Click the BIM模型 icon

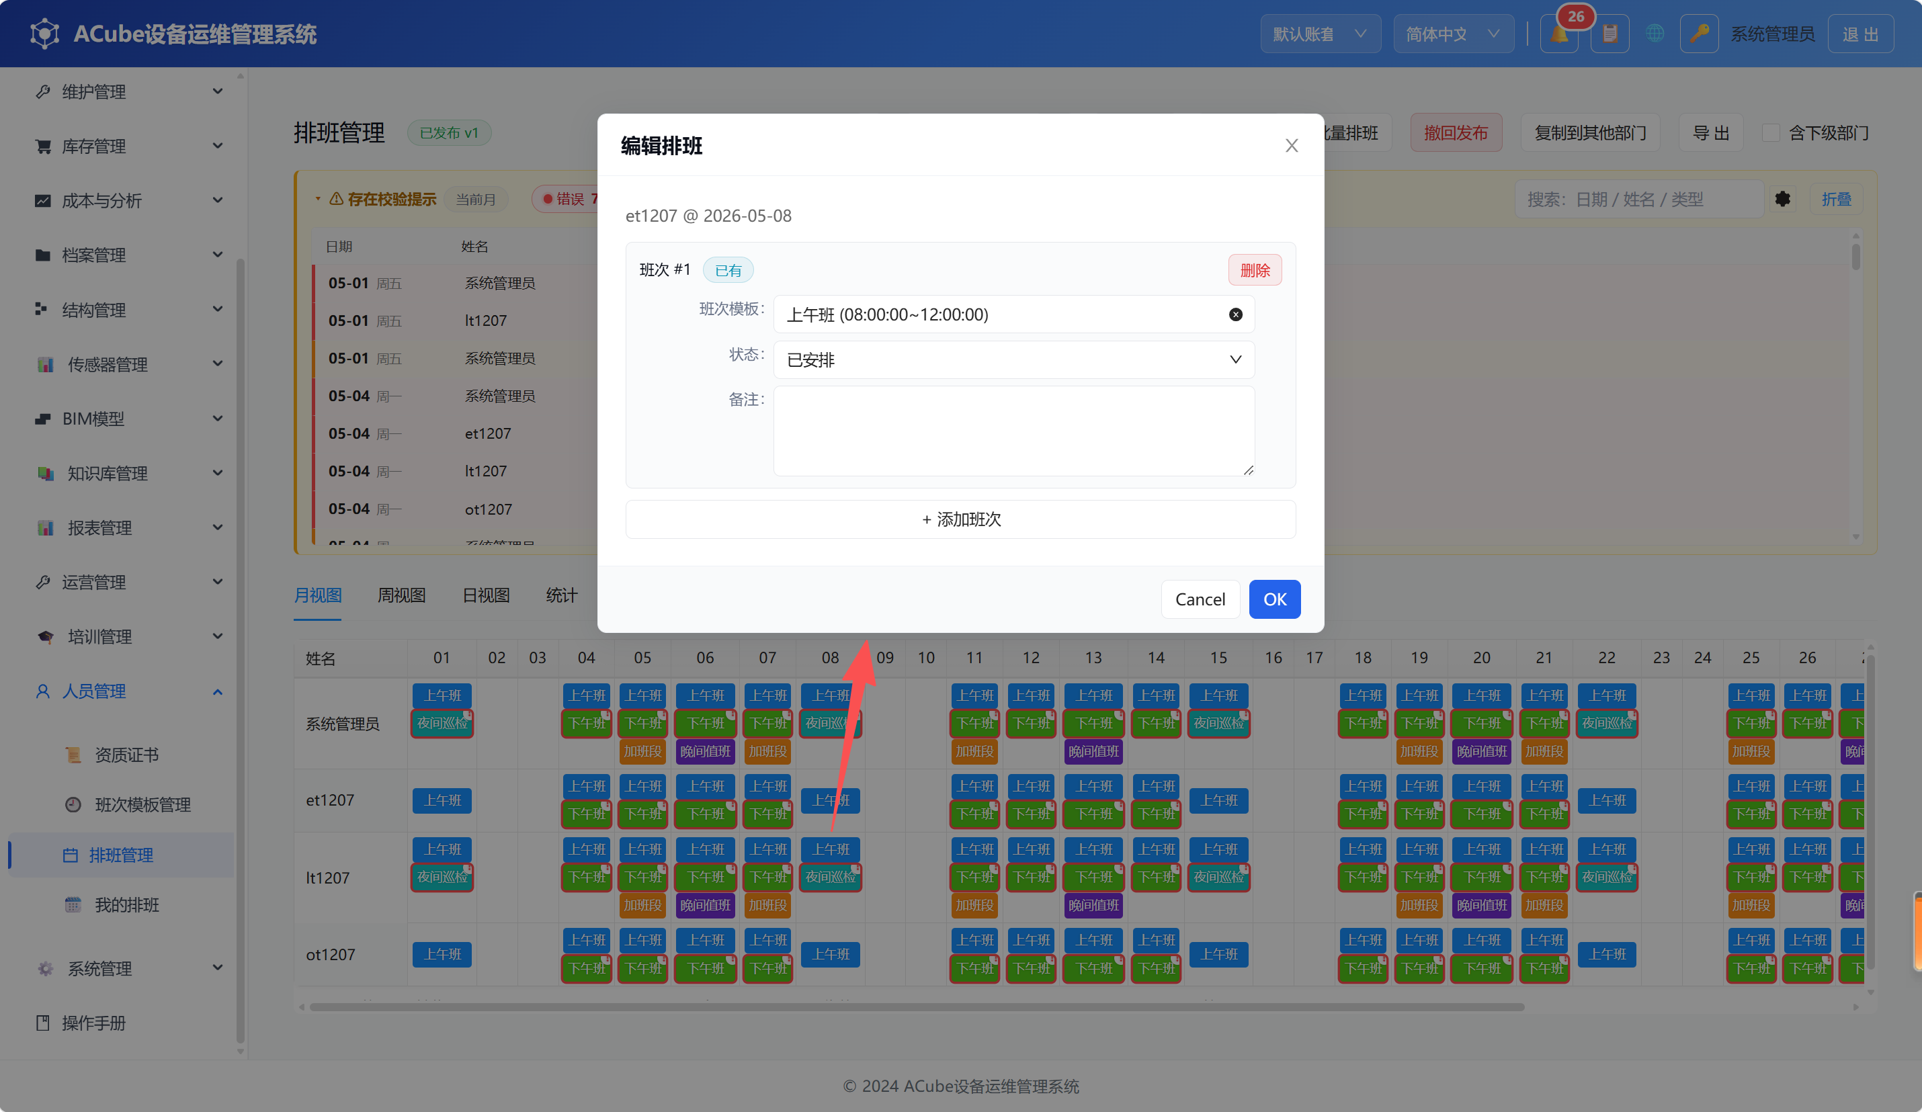(x=43, y=419)
